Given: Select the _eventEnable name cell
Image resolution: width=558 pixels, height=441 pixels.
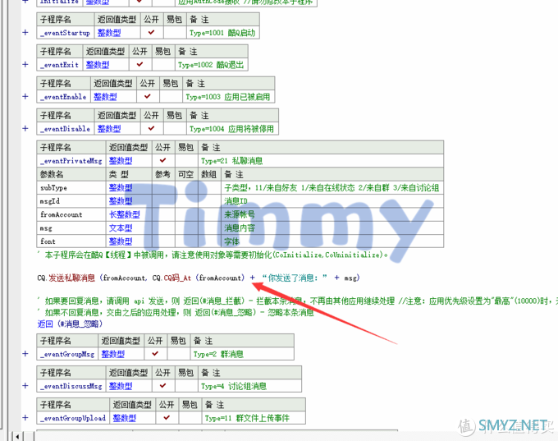Looking at the screenshot, I should coord(64,97).
